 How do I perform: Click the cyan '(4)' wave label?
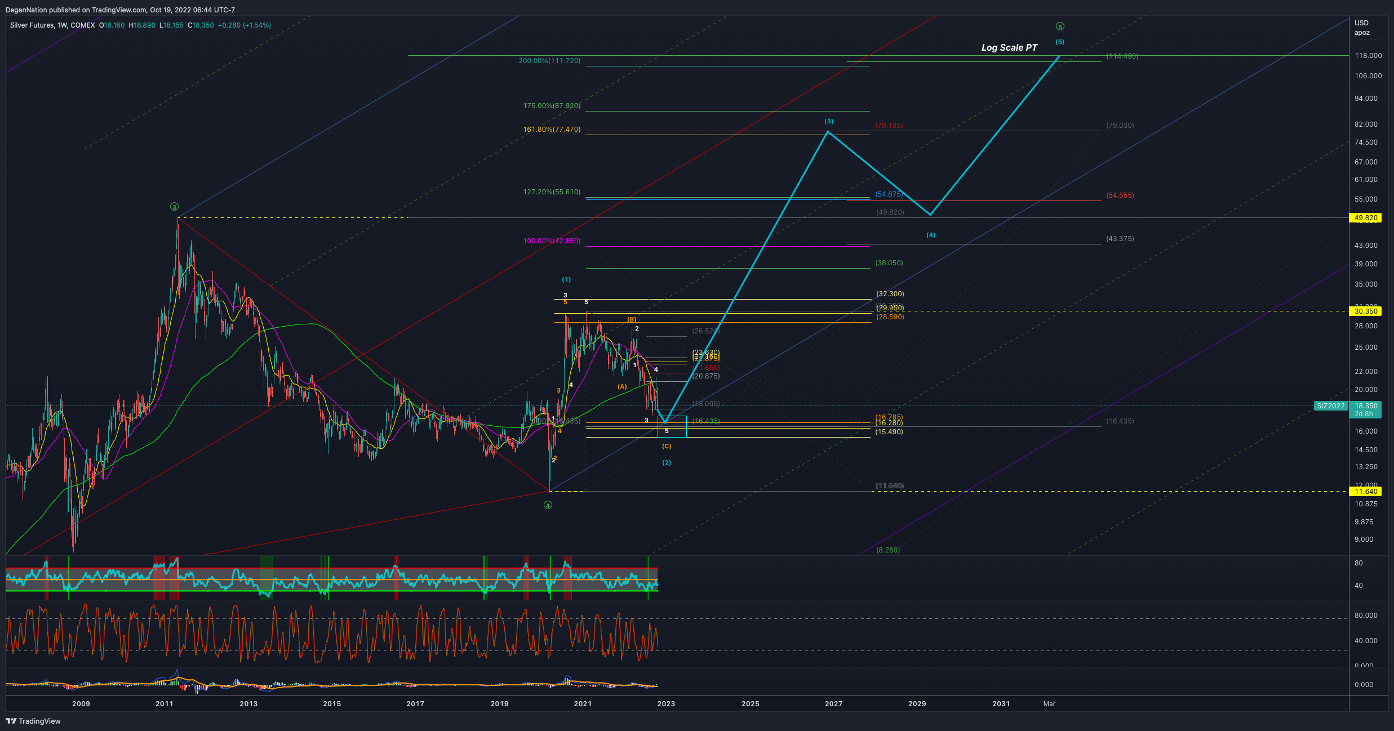pyautogui.click(x=931, y=235)
